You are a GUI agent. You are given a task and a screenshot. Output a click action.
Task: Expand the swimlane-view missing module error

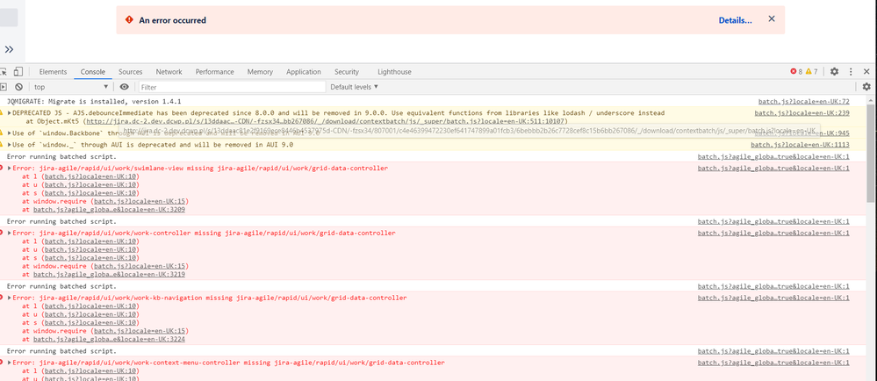click(x=9, y=168)
